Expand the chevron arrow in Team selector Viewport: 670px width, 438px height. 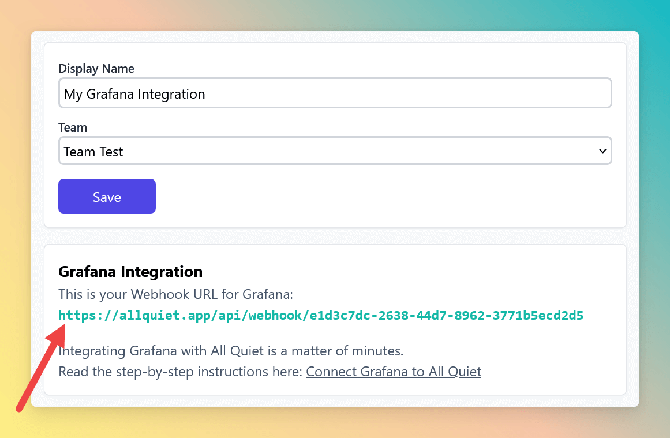[x=602, y=151]
